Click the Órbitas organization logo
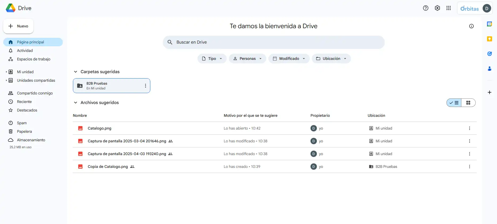This screenshot has height=224, width=497. [470, 9]
